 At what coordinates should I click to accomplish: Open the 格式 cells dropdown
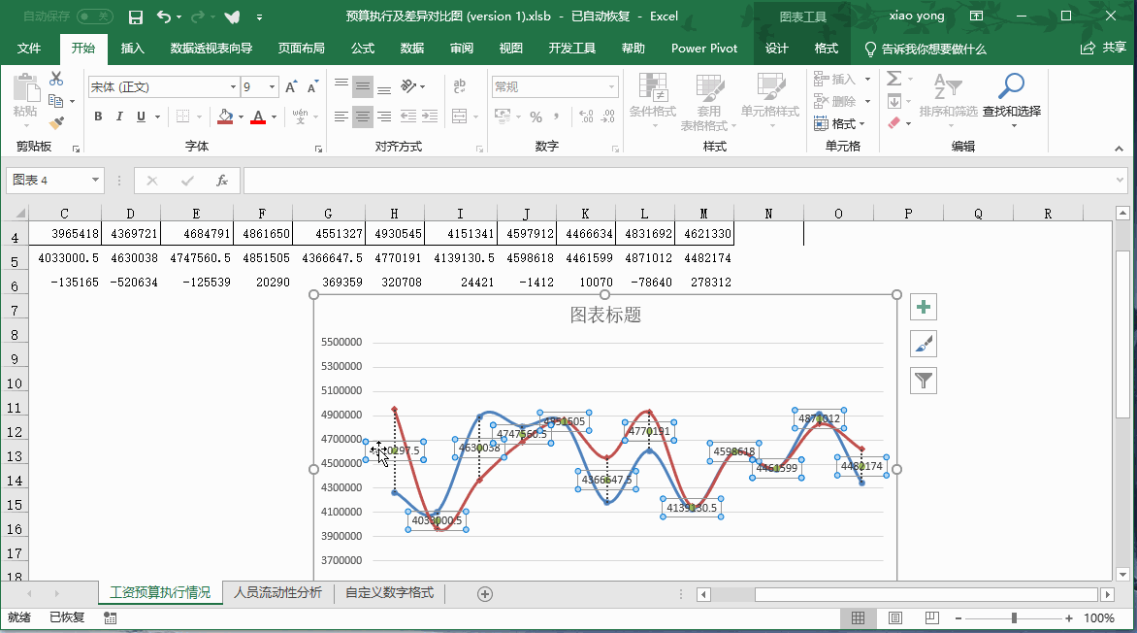(x=840, y=123)
